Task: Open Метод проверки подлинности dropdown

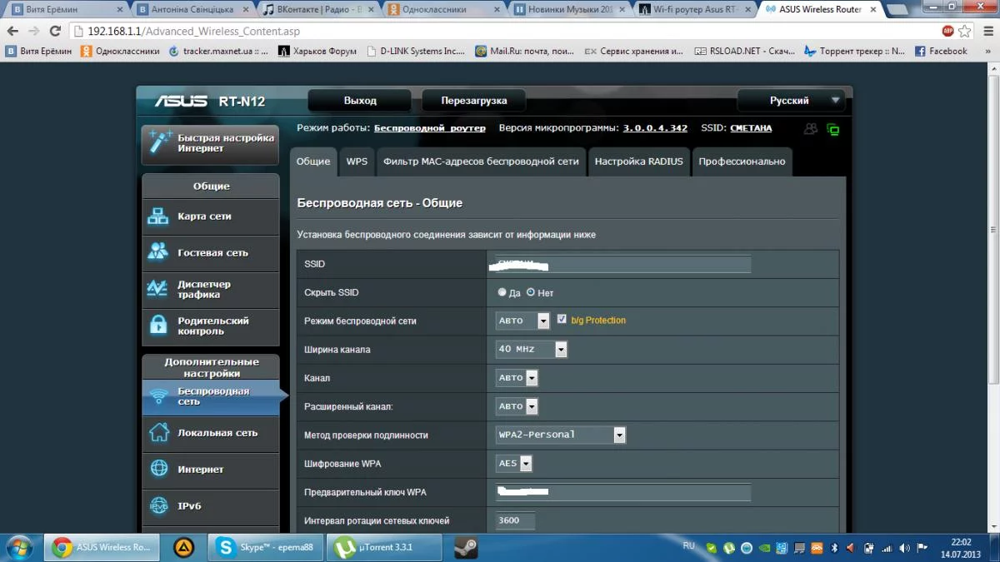Action: click(x=560, y=435)
